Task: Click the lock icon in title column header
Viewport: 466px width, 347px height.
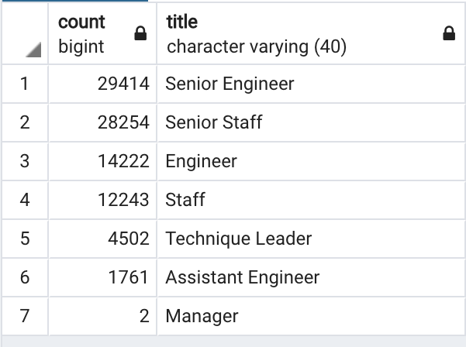Action: 448,33
